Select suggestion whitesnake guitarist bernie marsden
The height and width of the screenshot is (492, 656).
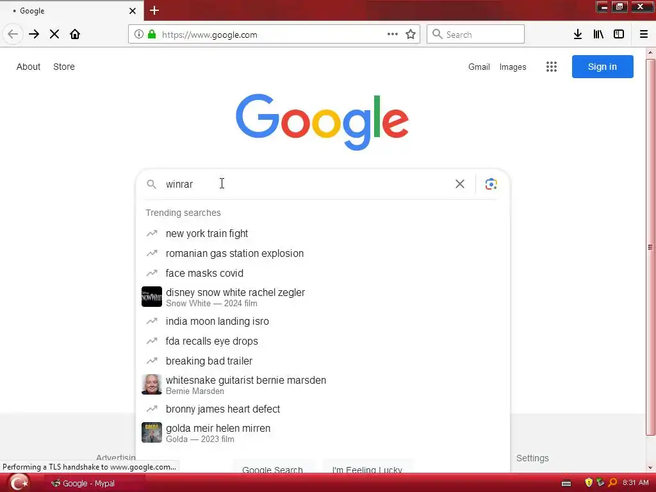pos(323,385)
